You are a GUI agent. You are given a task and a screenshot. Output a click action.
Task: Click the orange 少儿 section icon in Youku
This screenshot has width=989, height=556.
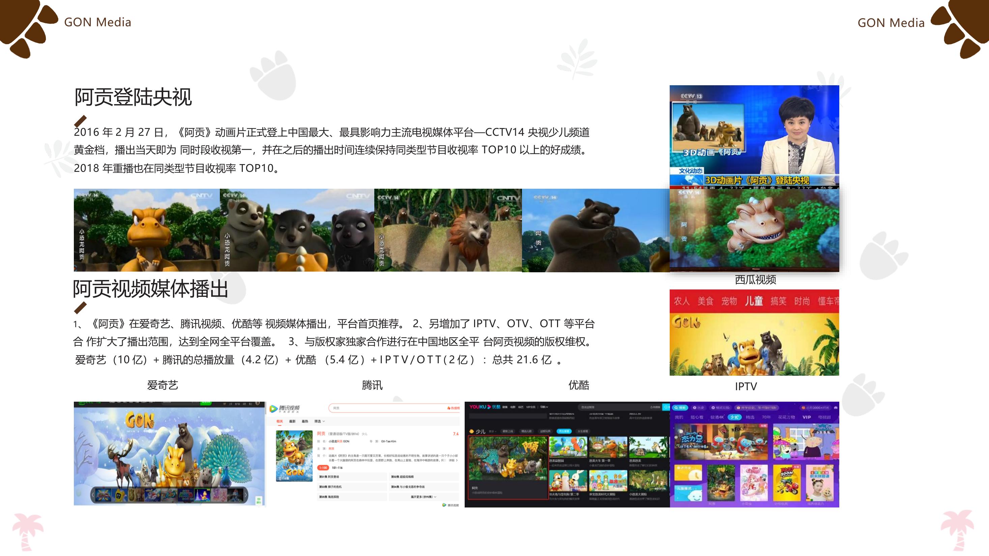tap(472, 431)
